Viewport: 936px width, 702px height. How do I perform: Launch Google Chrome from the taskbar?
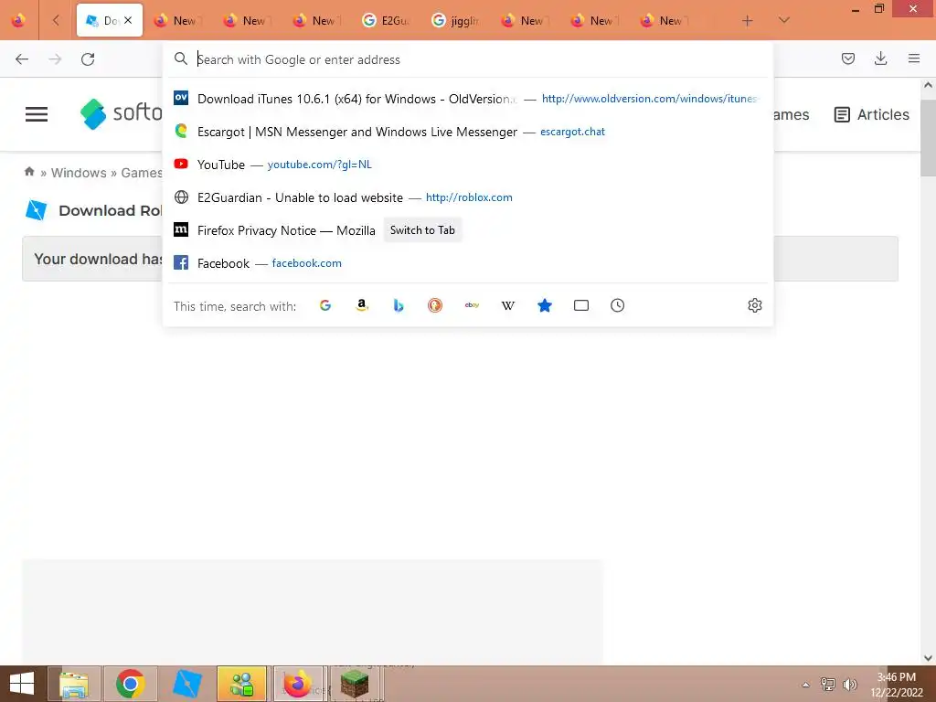(x=131, y=684)
